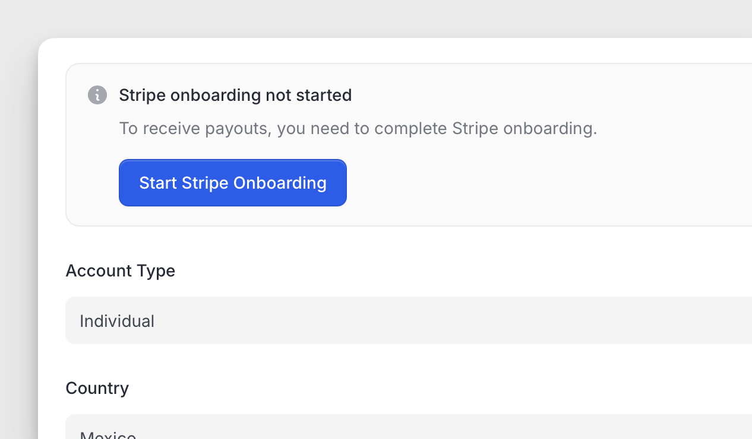
Task: Click the gray background left of the card
Action: point(18,237)
